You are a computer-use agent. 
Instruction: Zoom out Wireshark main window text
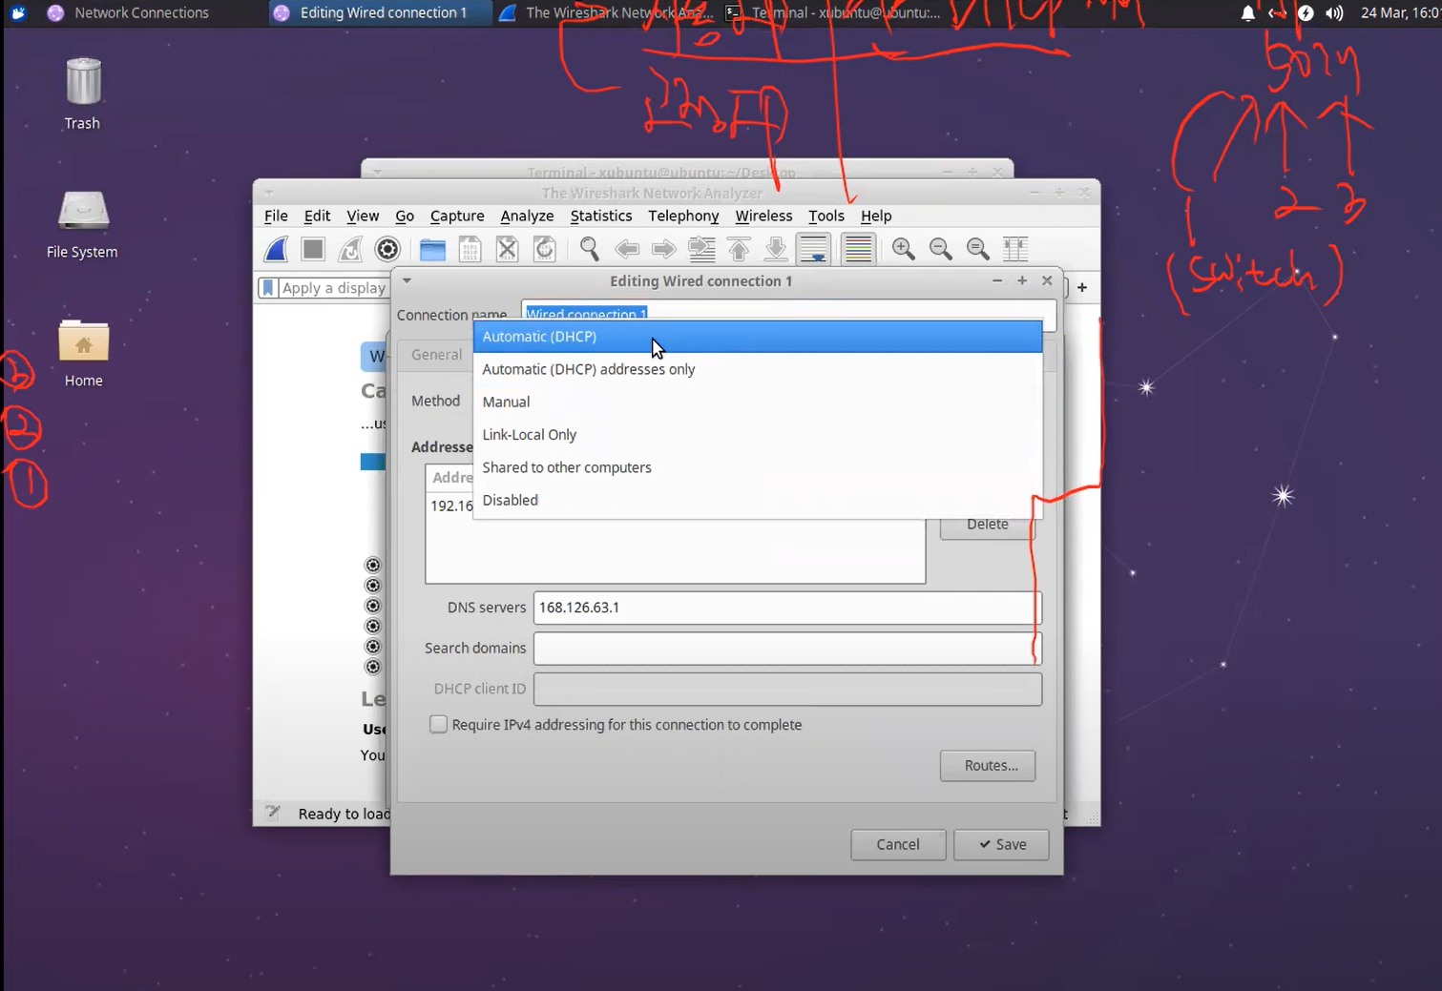[x=940, y=249]
